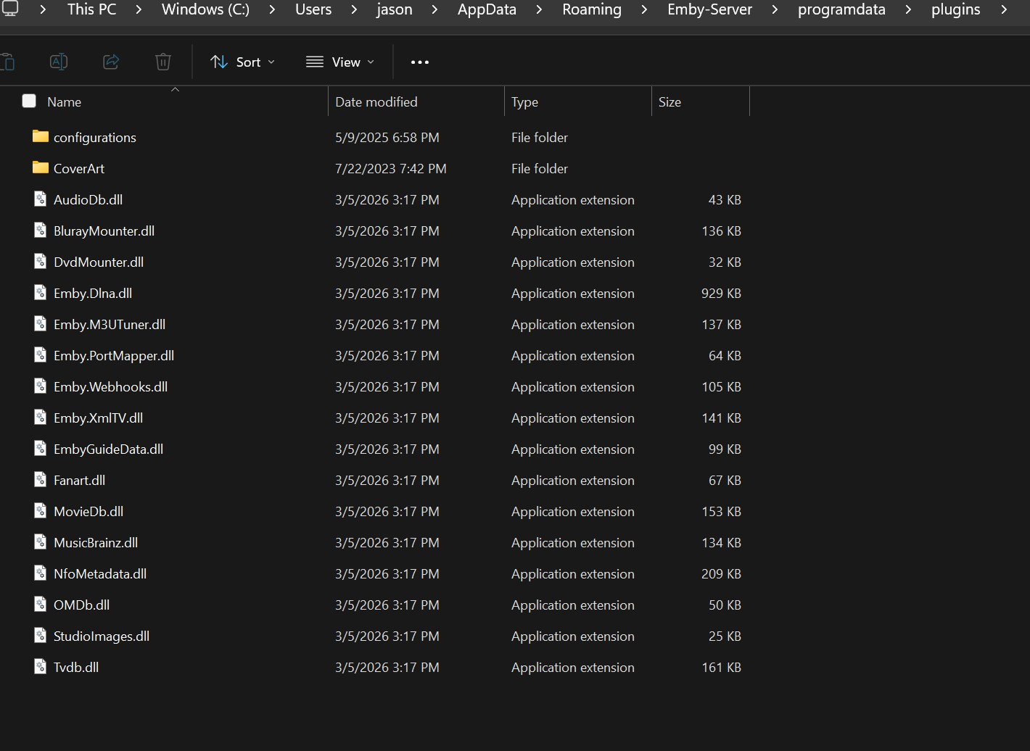Screen dimensions: 1030x751
Task: Expand the chevron after plugins in path
Action: (1004, 9)
